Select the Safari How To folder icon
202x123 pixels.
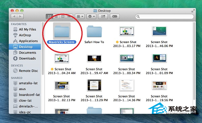[x=94, y=31]
